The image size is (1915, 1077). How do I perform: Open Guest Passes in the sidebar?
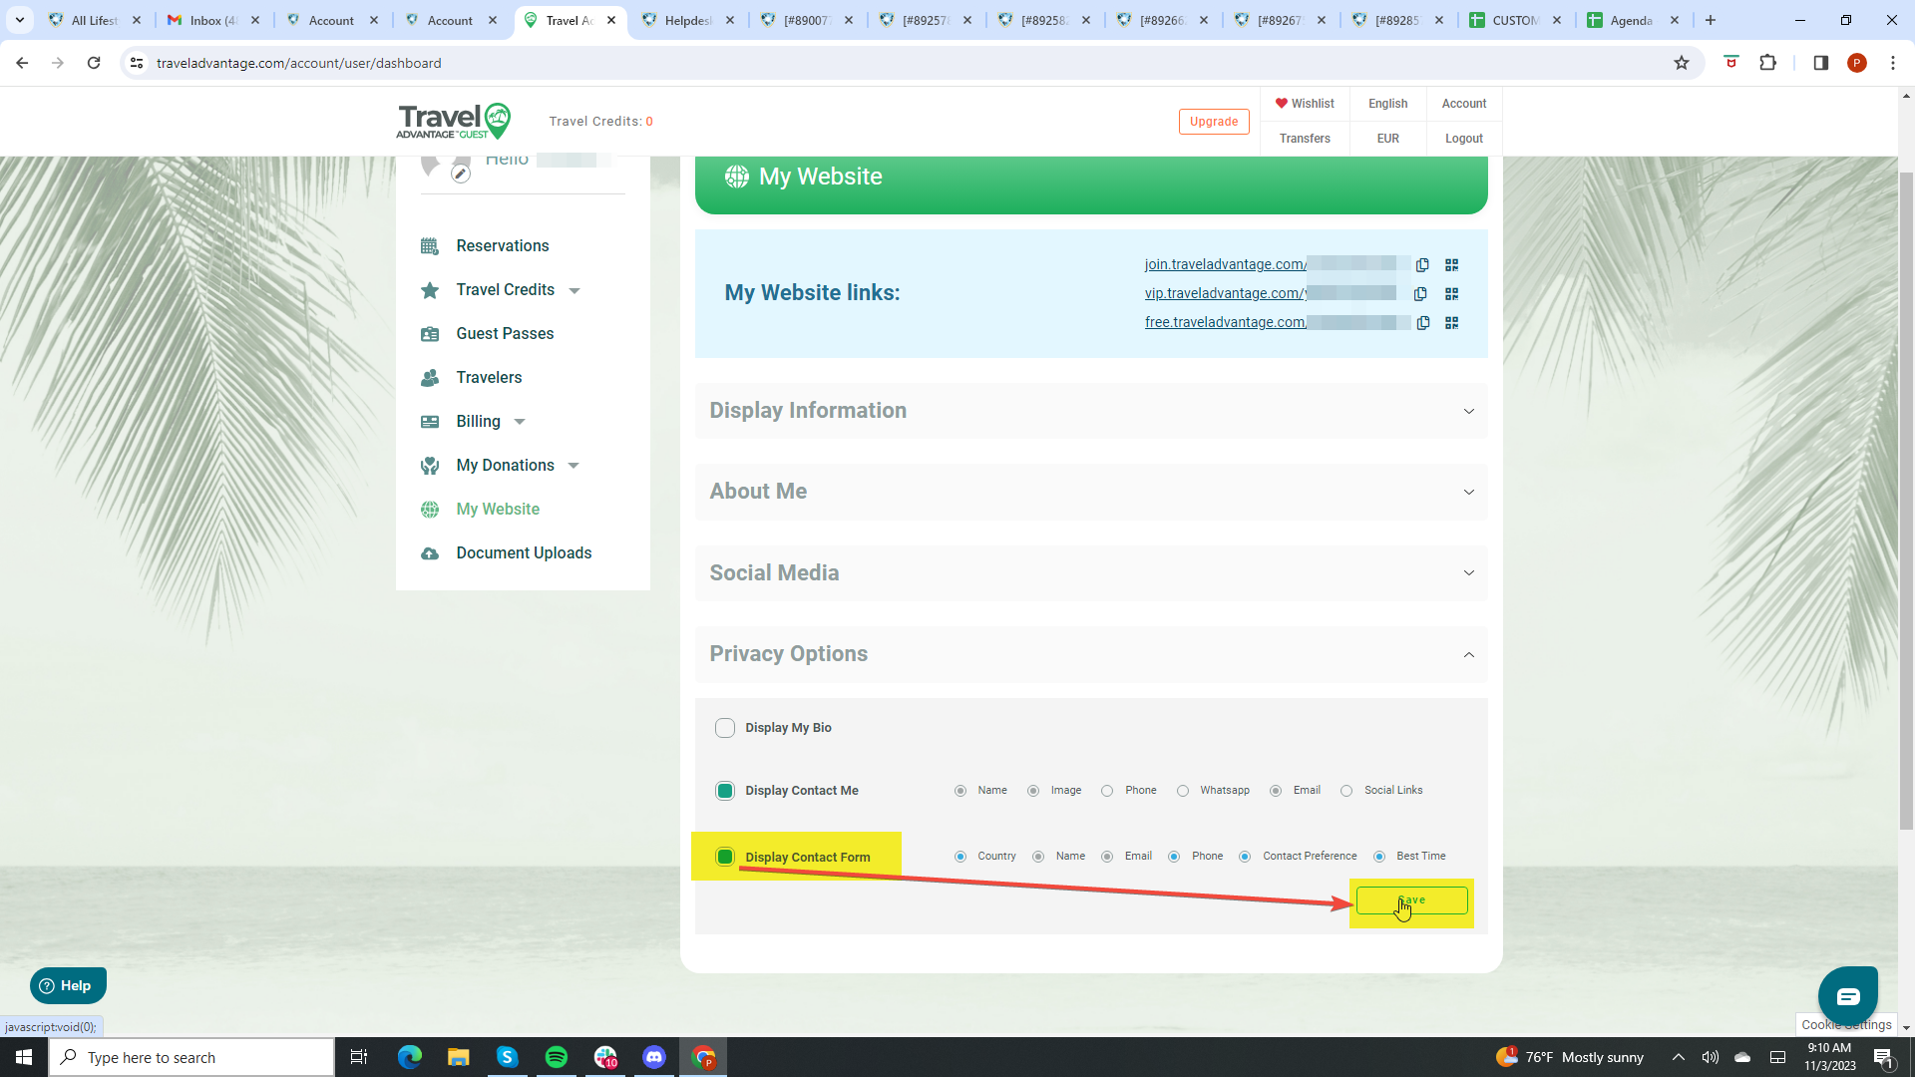(505, 334)
